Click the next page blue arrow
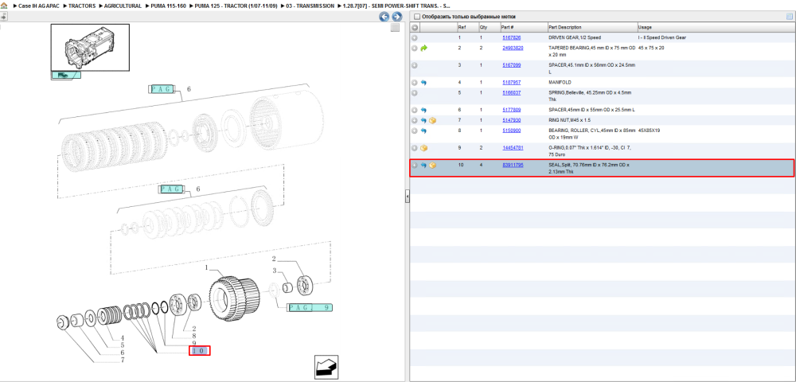 click(397, 17)
